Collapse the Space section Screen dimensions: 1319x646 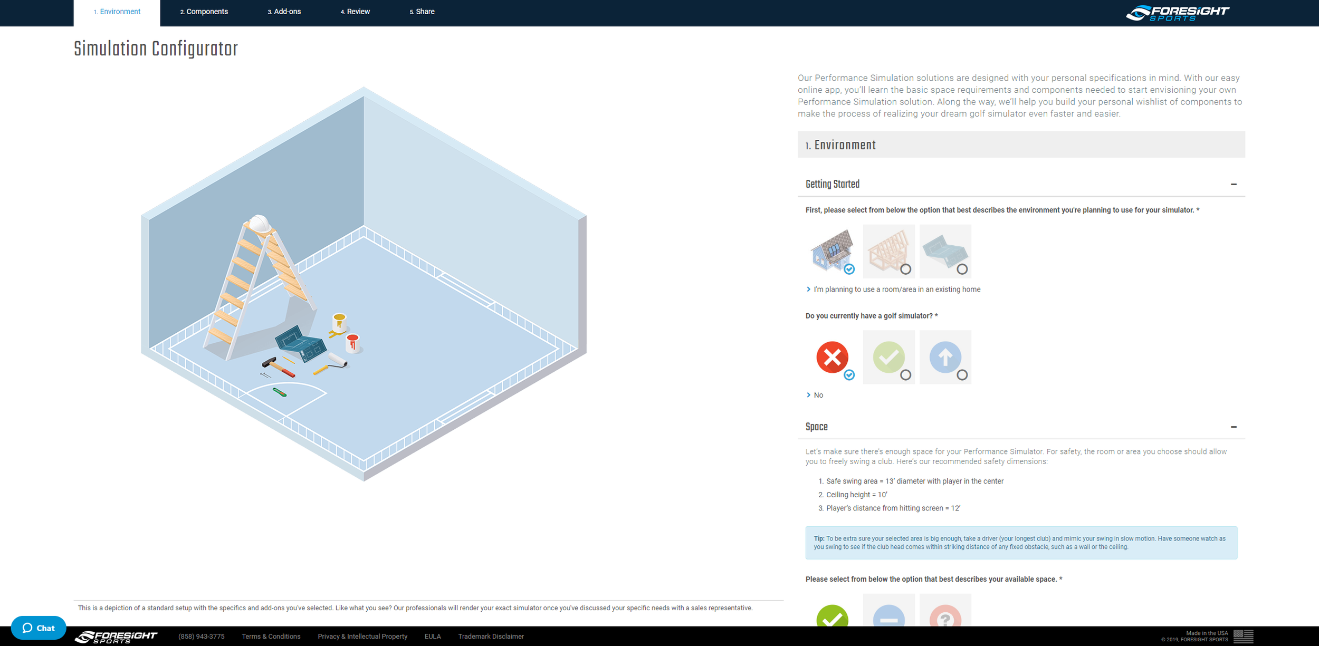[x=1233, y=427]
